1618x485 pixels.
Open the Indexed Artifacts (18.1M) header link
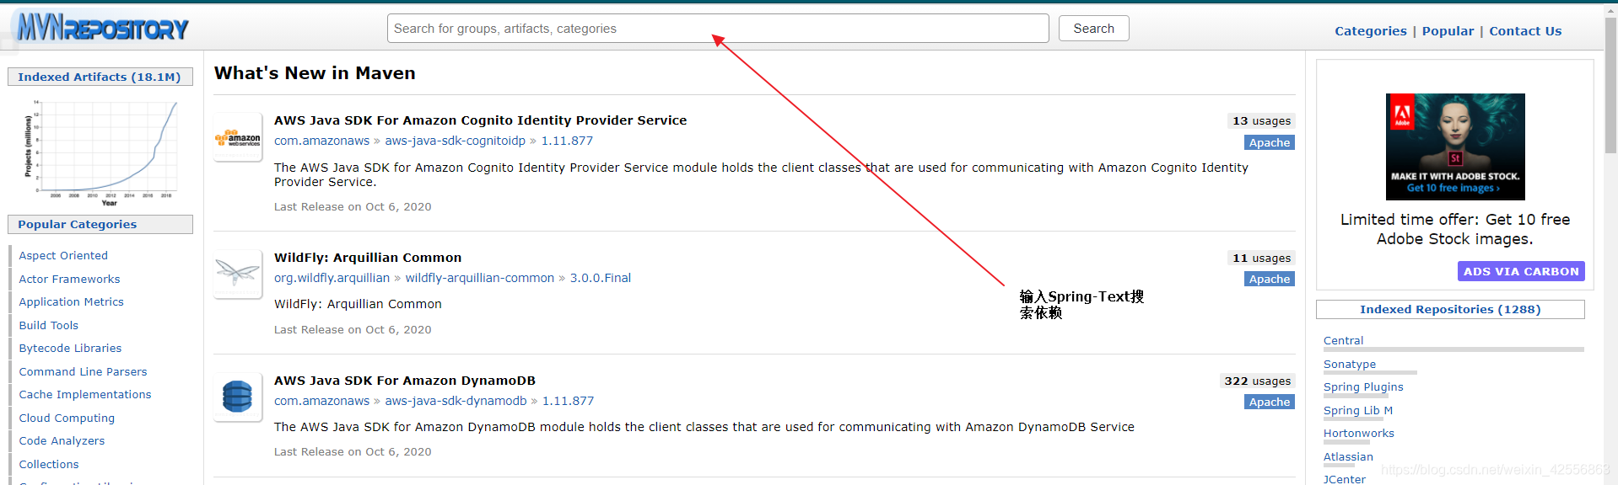click(x=100, y=77)
